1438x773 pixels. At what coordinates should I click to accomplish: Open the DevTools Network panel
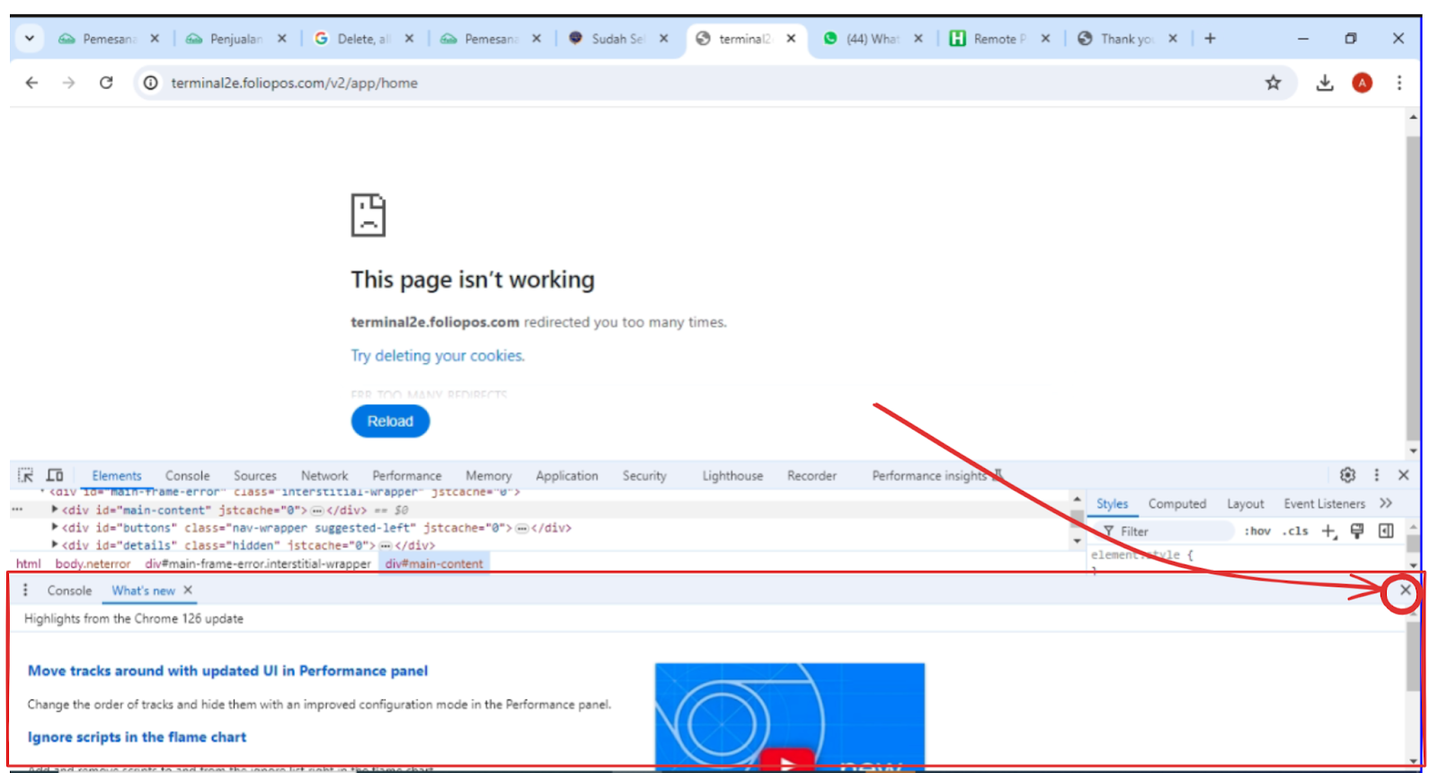324,475
